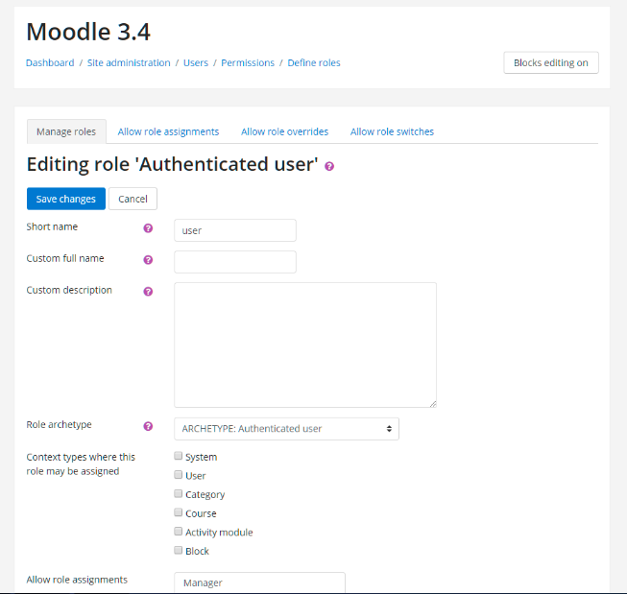The width and height of the screenshot is (627, 594).
Task: Click the Cancel button
Action: point(133,199)
